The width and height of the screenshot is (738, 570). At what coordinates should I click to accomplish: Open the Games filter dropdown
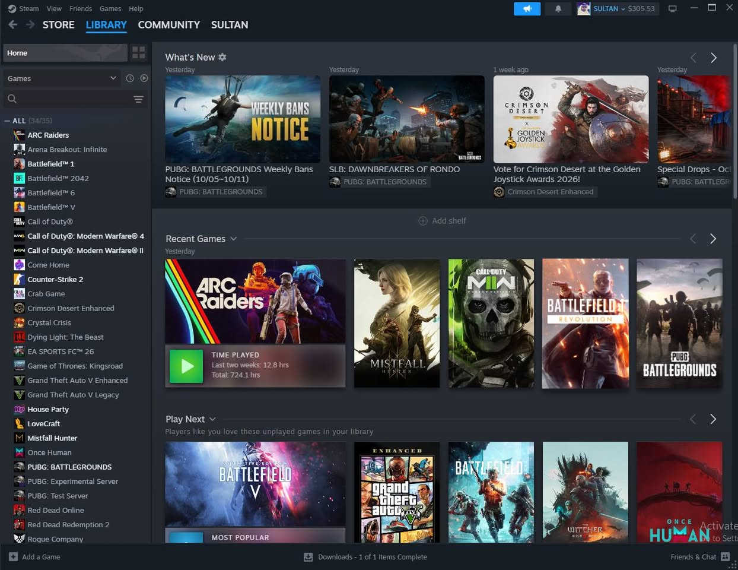[62, 78]
